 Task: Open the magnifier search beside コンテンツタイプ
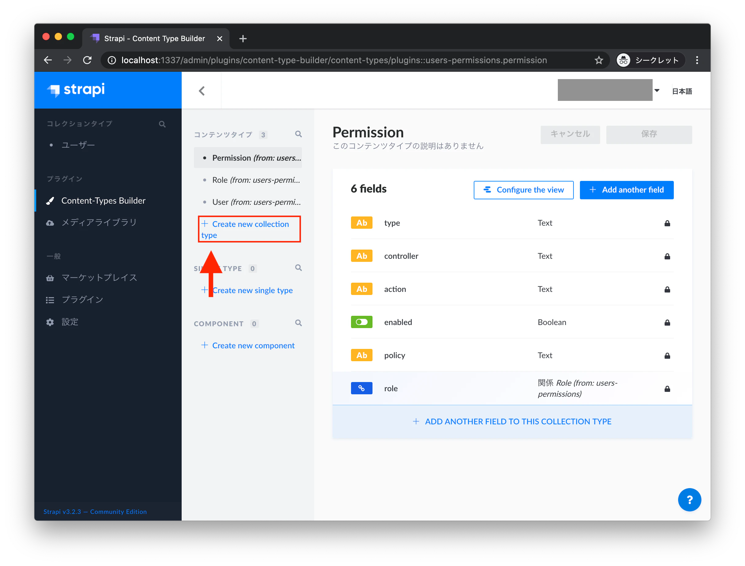coord(298,134)
